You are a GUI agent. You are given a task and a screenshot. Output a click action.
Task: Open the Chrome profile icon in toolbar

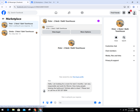click(x=134, y=7)
